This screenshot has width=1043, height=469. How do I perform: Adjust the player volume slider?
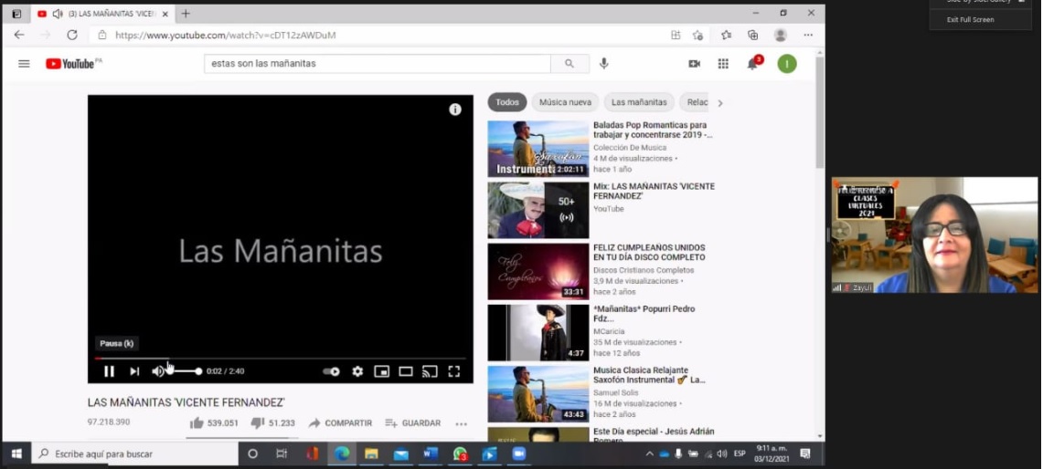click(x=185, y=371)
